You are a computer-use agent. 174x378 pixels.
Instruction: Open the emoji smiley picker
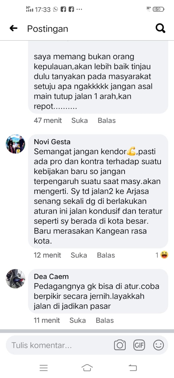pos(158,345)
